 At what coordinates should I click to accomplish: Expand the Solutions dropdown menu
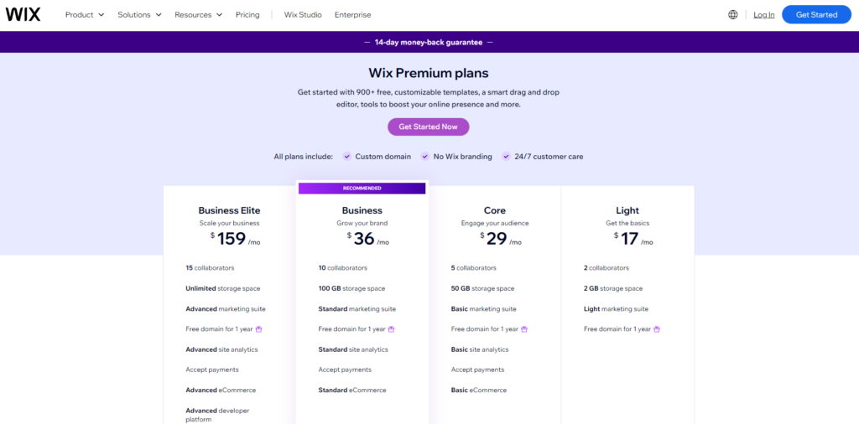pos(140,15)
